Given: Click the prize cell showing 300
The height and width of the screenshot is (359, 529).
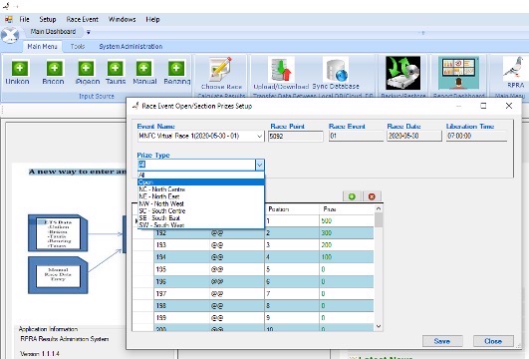Looking at the screenshot, I should coord(347,233).
